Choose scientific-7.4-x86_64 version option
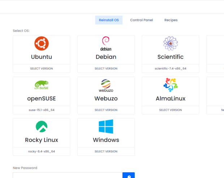The image size is (224, 178). (170, 69)
